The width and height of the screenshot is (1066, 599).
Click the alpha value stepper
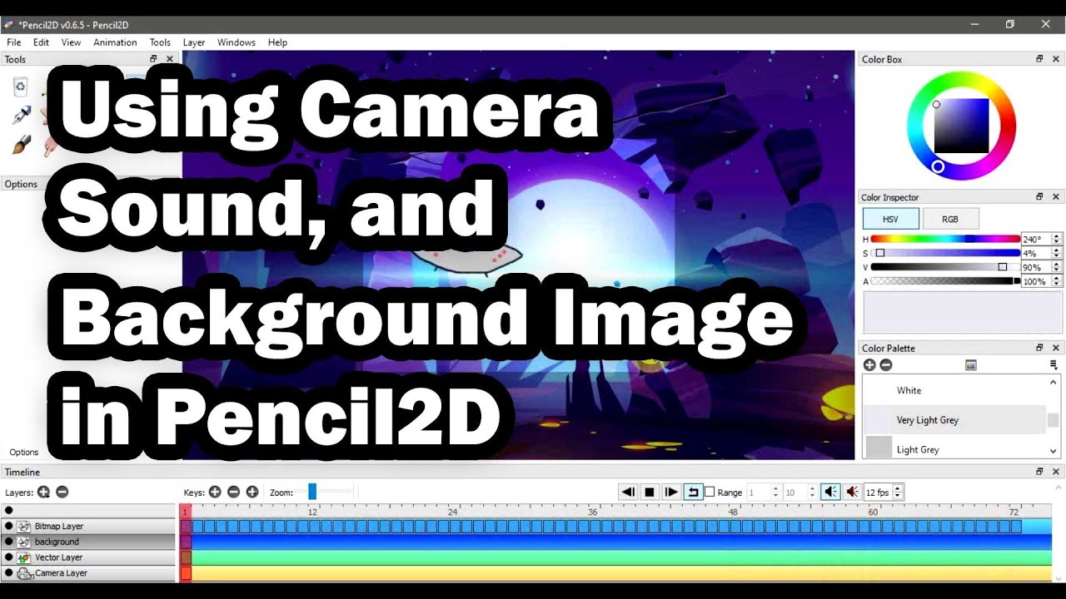point(1057,281)
